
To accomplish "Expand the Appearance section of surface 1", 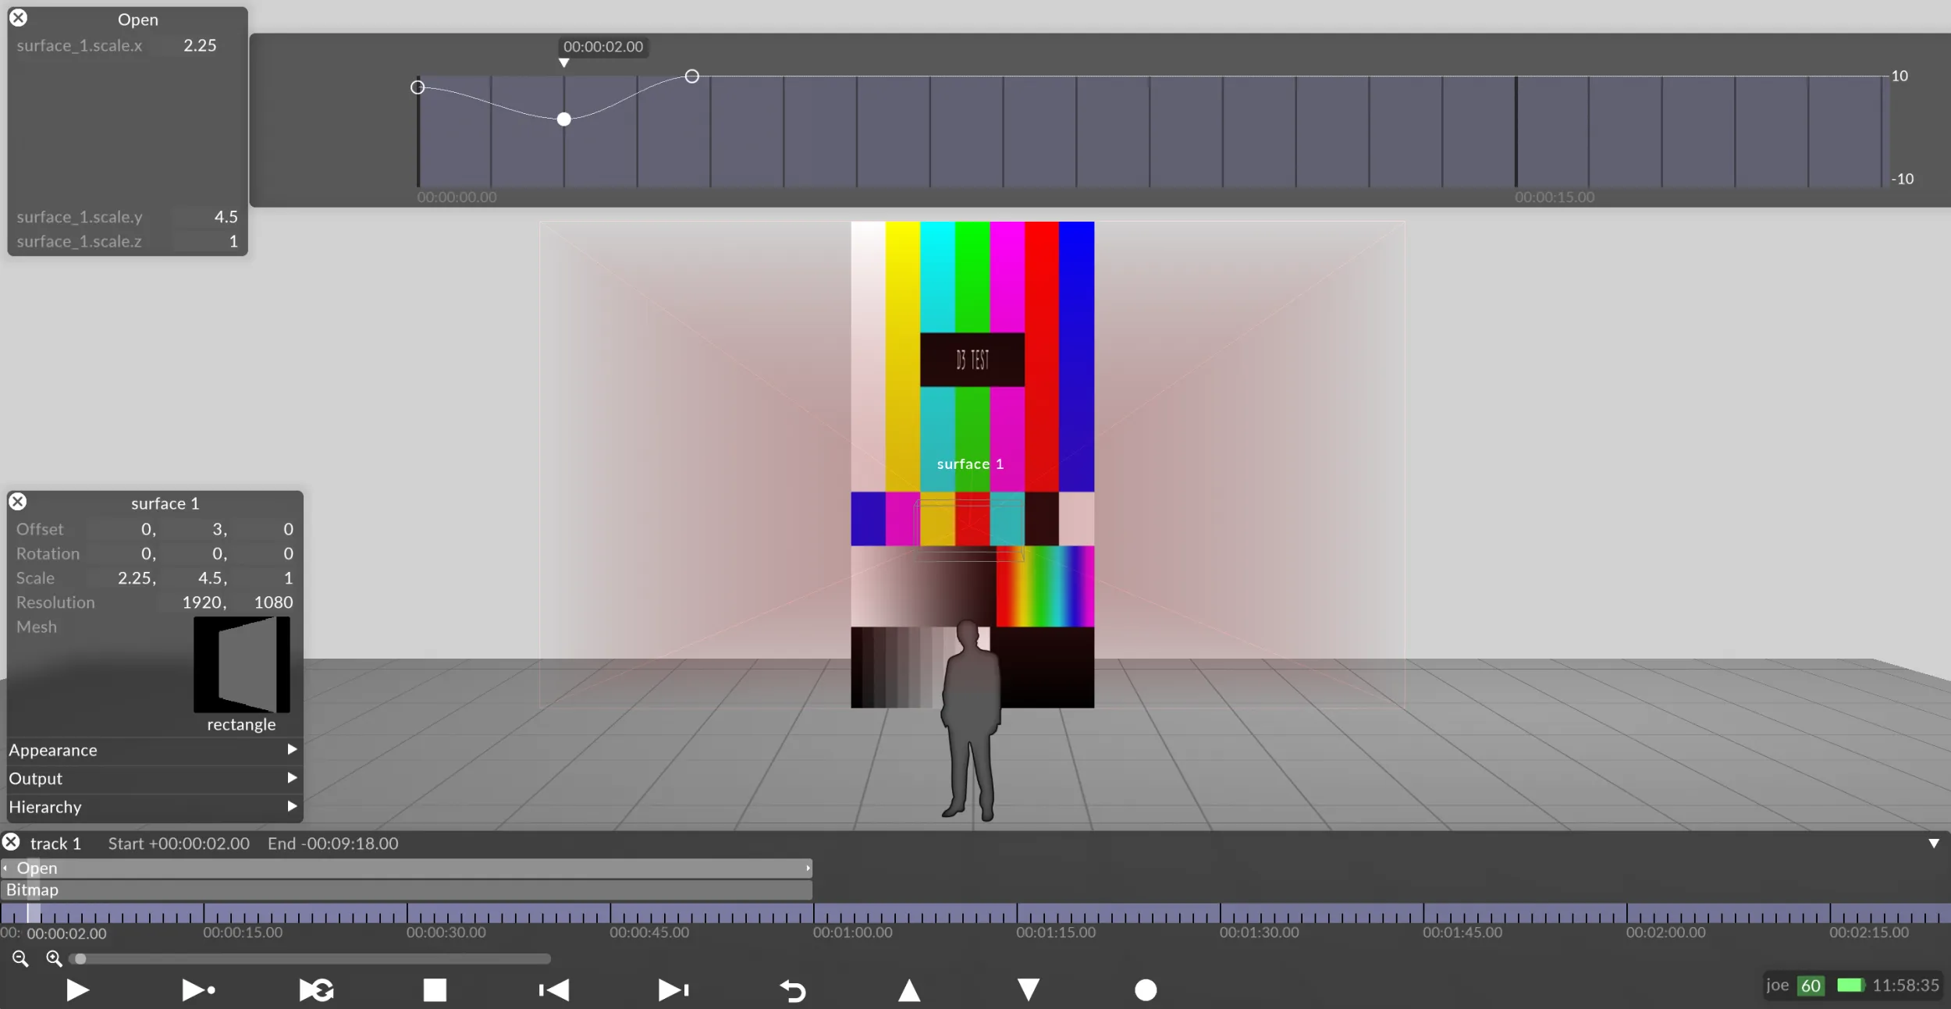I will [153, 750].
